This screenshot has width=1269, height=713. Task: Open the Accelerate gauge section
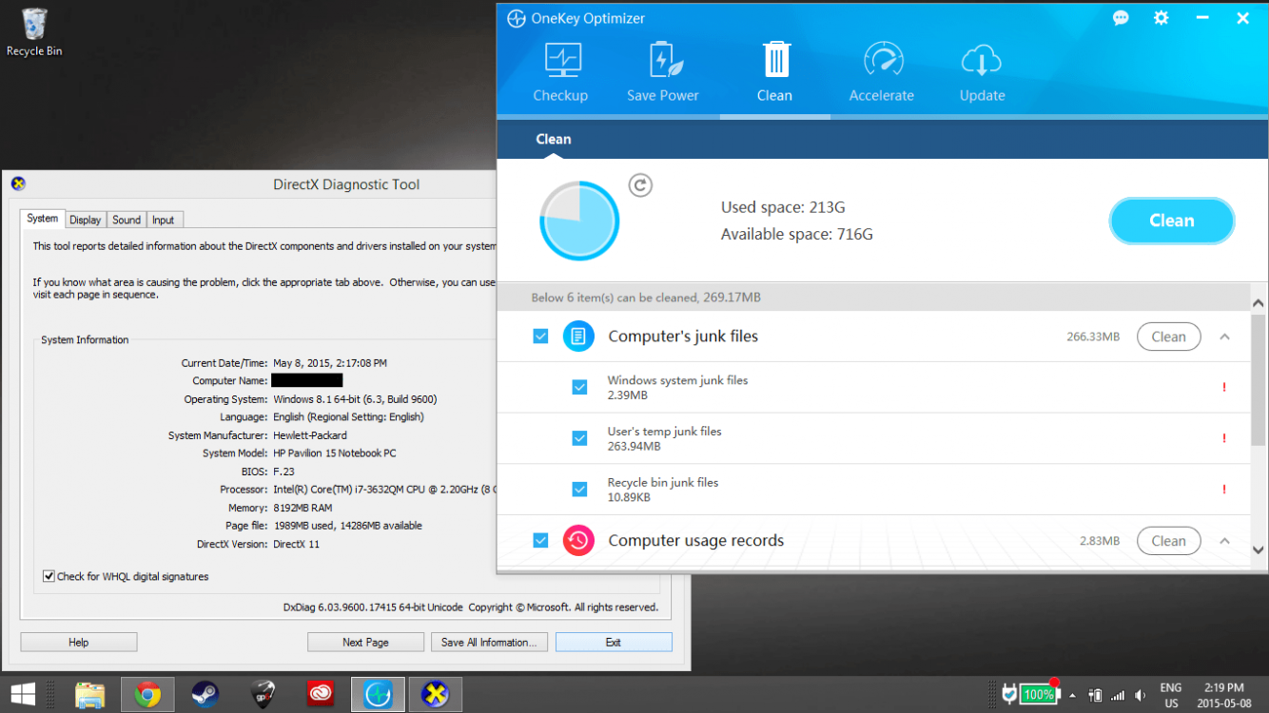tap(882, 72)
